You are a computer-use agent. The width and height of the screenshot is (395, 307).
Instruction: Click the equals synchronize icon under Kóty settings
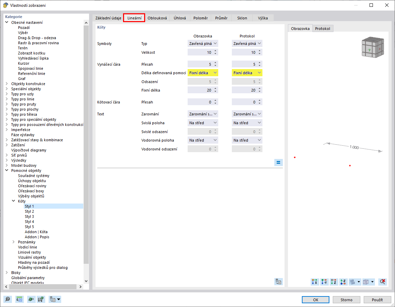point(278,162)
